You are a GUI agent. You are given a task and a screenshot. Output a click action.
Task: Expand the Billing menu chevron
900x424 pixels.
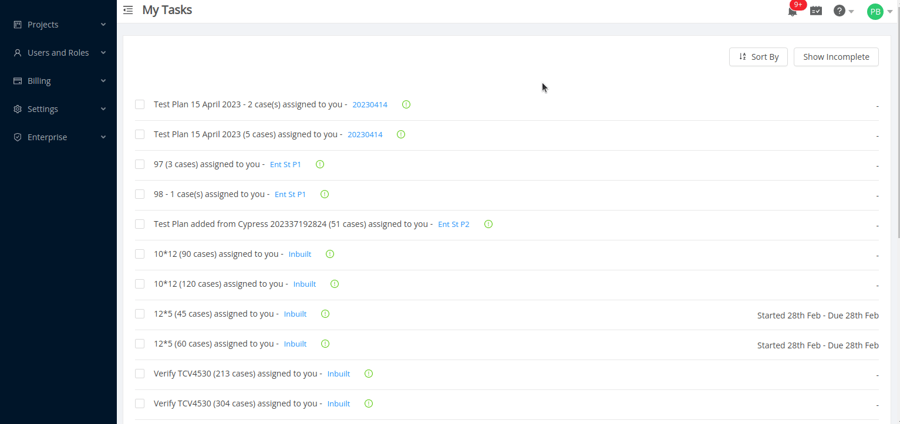[x=103, y=81]
